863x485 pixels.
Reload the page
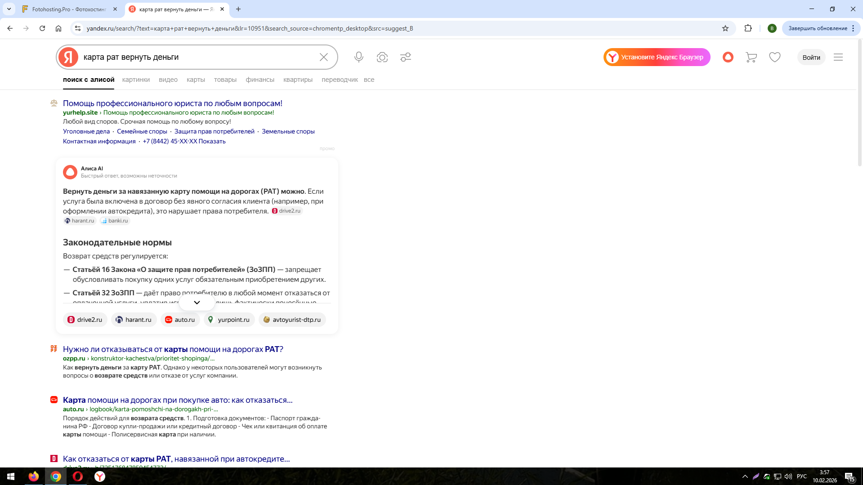[42, 28]
